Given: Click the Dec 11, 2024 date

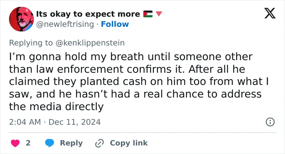Looking at the screenshot, I should [x=75, y=122].
